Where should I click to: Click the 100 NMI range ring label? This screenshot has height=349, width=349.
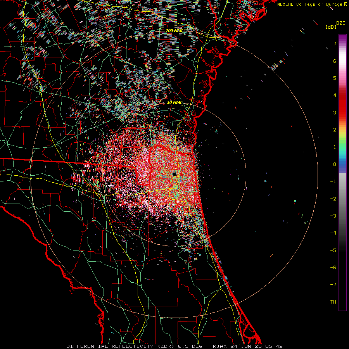[x=174, y=31]
